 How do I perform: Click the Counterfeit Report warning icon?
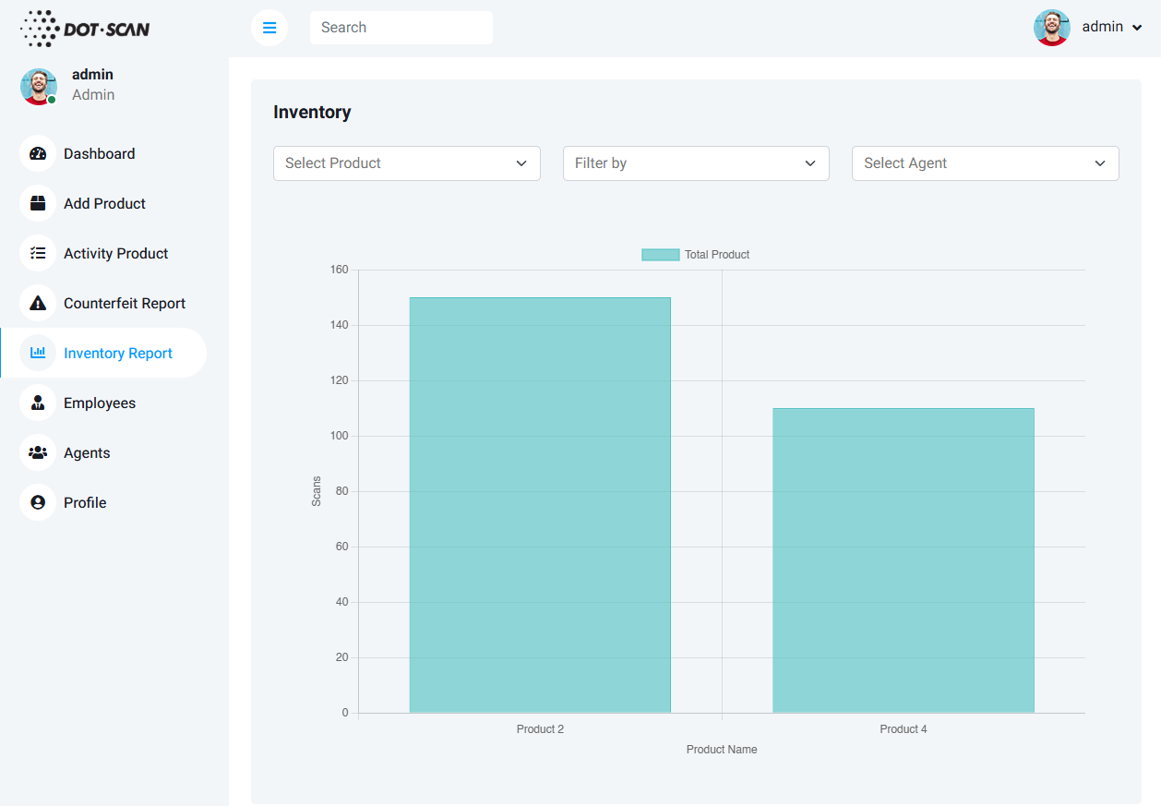click(x=38, y=304)
